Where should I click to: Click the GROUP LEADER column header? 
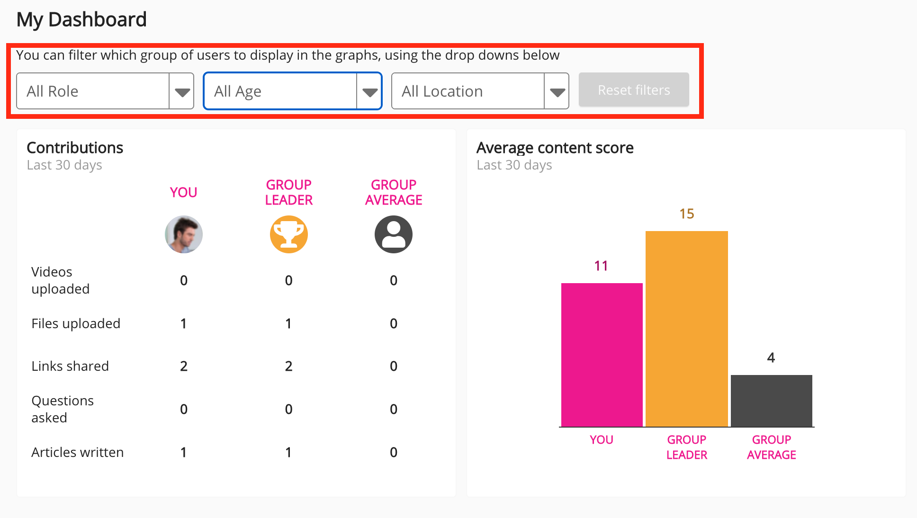click(x=288, y=192)
